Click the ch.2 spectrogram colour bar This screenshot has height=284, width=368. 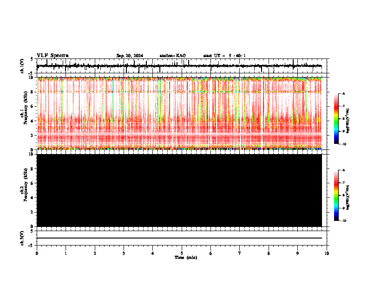coord(336,195)
